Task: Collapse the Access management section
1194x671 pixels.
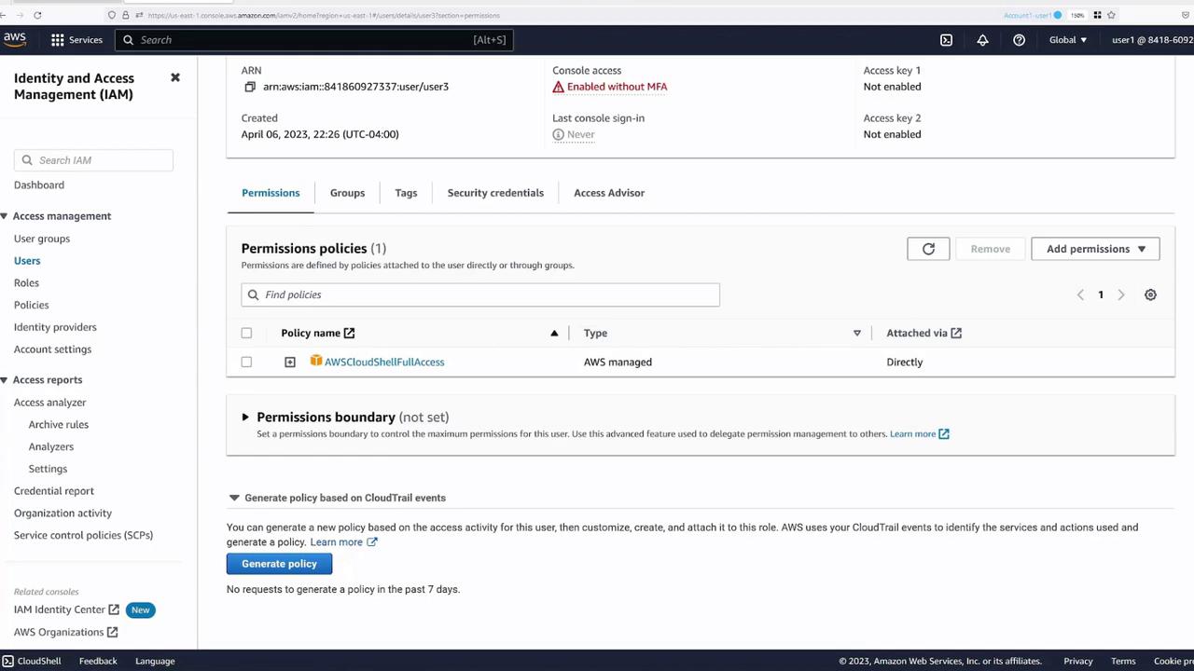Action: click(5, 216)
